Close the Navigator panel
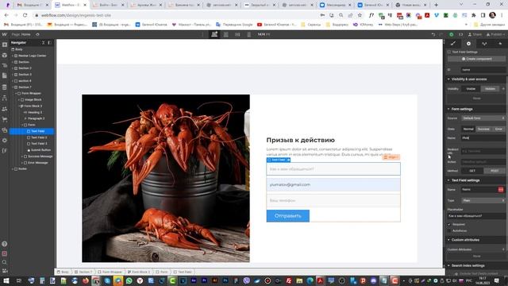508x286 pixels. (x=44, y=43)
